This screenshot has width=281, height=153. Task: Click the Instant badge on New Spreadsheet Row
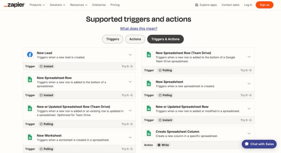click(46, 95)
